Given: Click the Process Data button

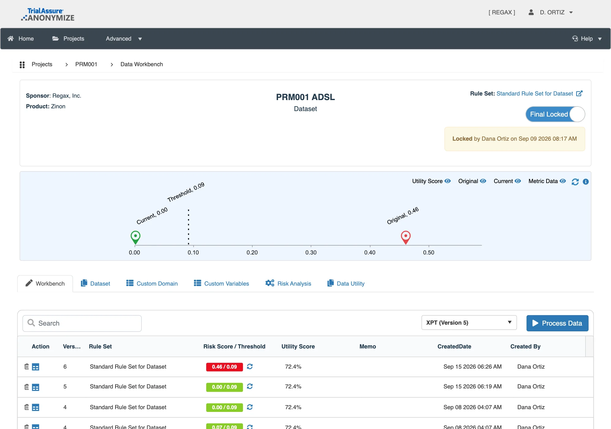Looking at the screenshot, I should pos(557,323).
